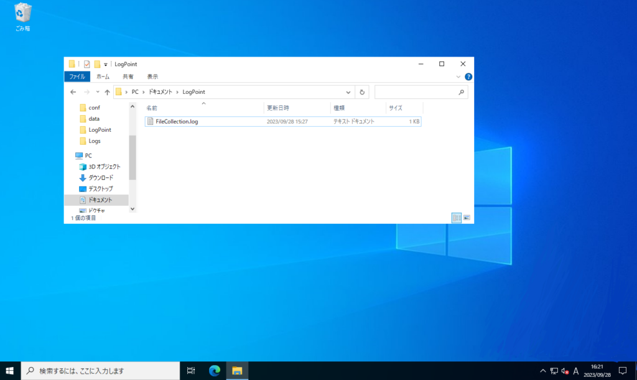Click the File Explorer taskbar icon
The height and width of the screenshot is (380, 637).
[x=237, y=371]
